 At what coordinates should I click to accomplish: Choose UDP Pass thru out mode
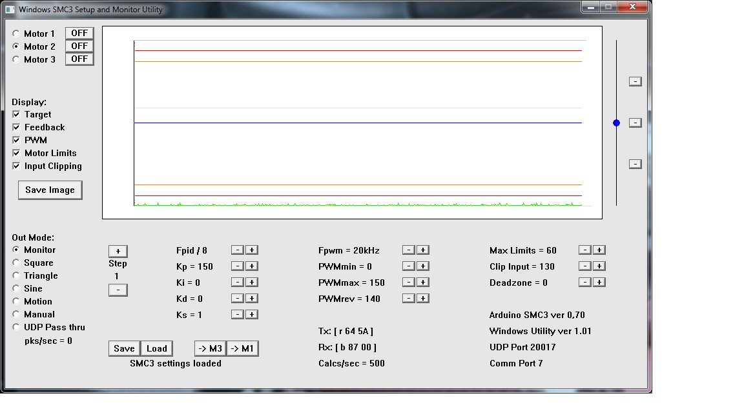[x=16, y=327]
